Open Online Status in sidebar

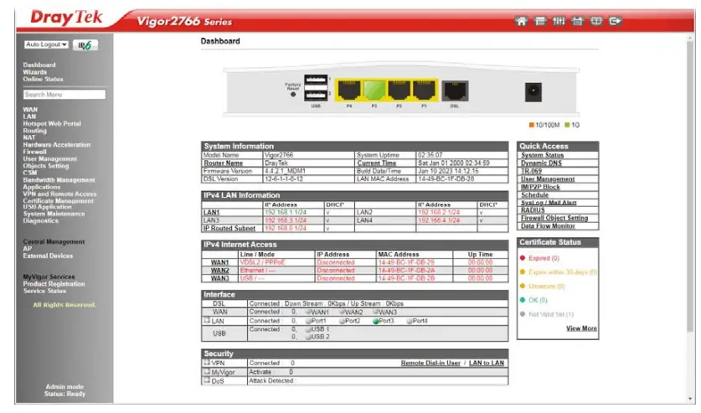coord(43,79)
